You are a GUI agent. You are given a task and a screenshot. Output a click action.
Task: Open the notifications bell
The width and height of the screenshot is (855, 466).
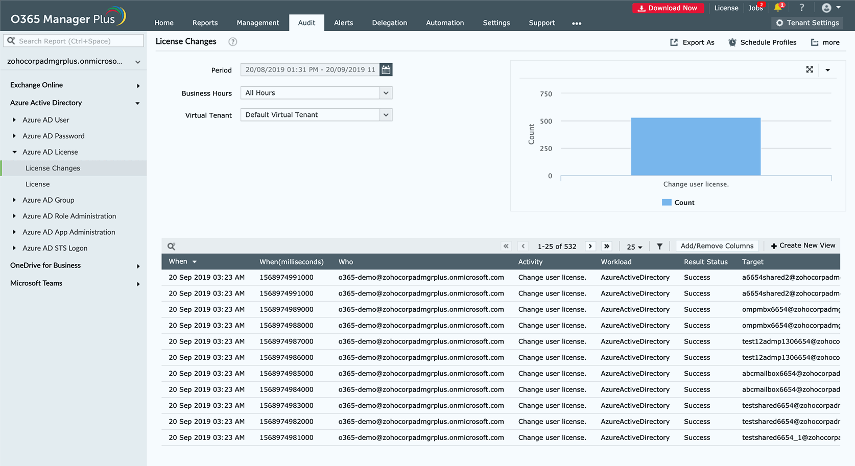(x=778, y=8)
